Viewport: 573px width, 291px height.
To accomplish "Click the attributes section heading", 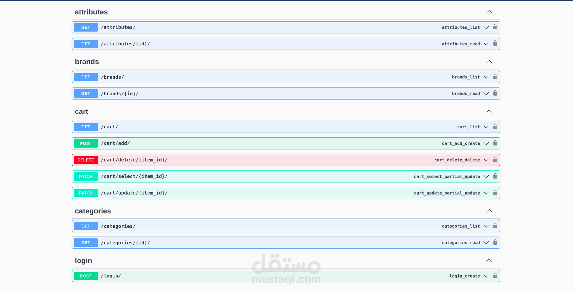I will coord(91,12).
